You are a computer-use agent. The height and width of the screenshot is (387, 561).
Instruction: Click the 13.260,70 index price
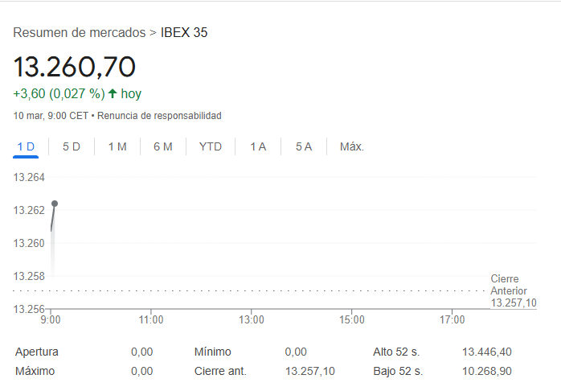click(x=75, y=67)
